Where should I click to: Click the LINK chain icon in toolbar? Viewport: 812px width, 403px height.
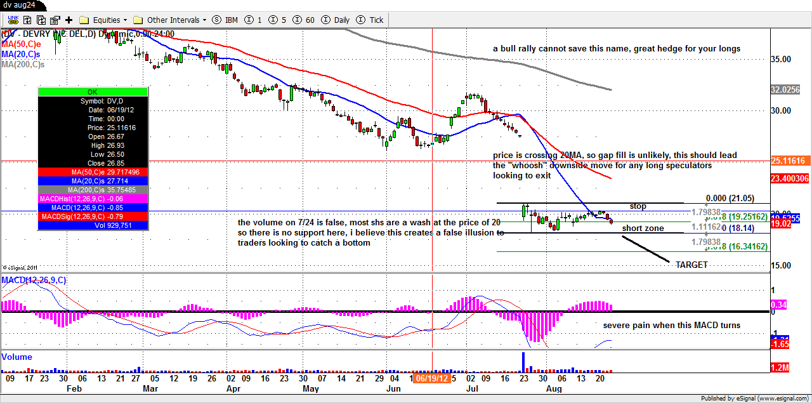(x=13, y=20)
